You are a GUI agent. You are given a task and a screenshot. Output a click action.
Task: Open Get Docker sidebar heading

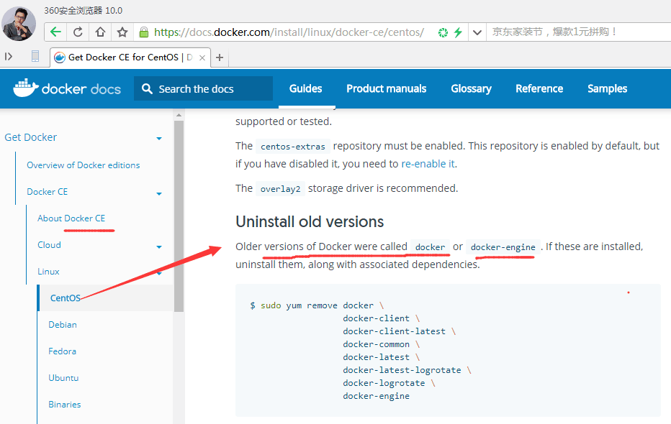click(30, 137)
